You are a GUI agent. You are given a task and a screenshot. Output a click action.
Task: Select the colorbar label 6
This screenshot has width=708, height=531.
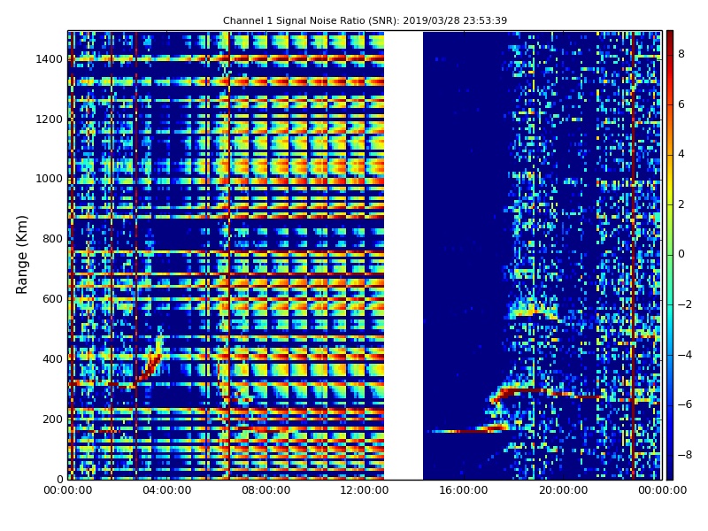(x=681, y=104)
